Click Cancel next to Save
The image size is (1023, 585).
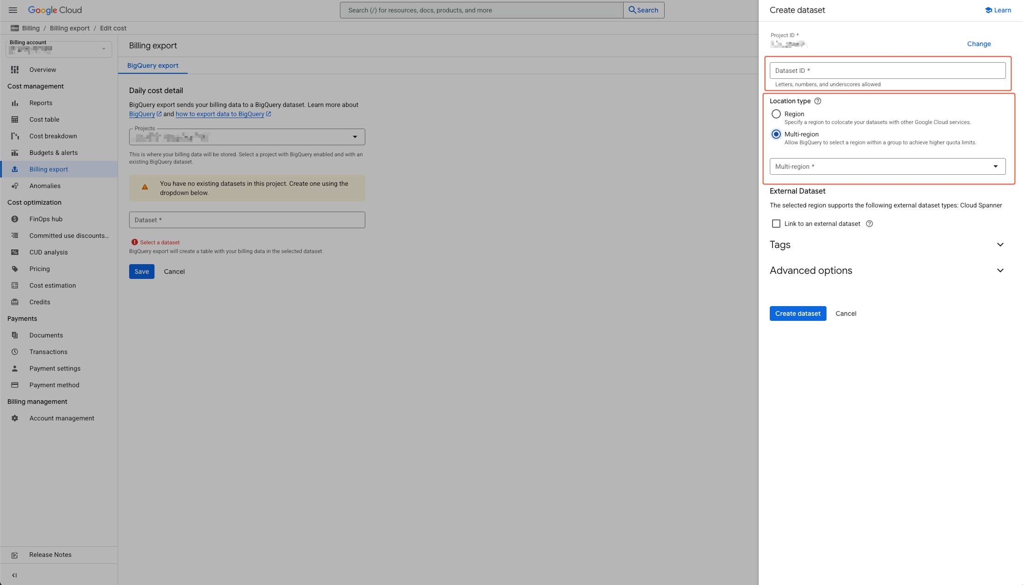tap(174, 272)
